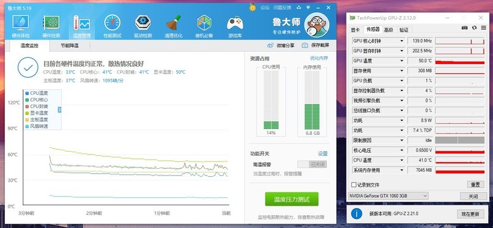
Task: Switch to GPU-Z 高级 tab
Action: pyautogui.click(x=389, y=30)
